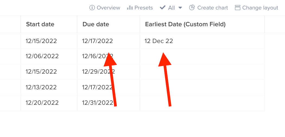The width and height of the screenshot is (285, 137).
Task: Select start date 12/13/2022 cell
Action: pyautogui.click(x=41, y=87)
